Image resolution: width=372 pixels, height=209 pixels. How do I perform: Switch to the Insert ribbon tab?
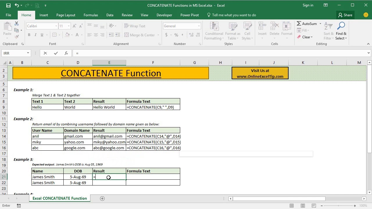pos(44,15)
